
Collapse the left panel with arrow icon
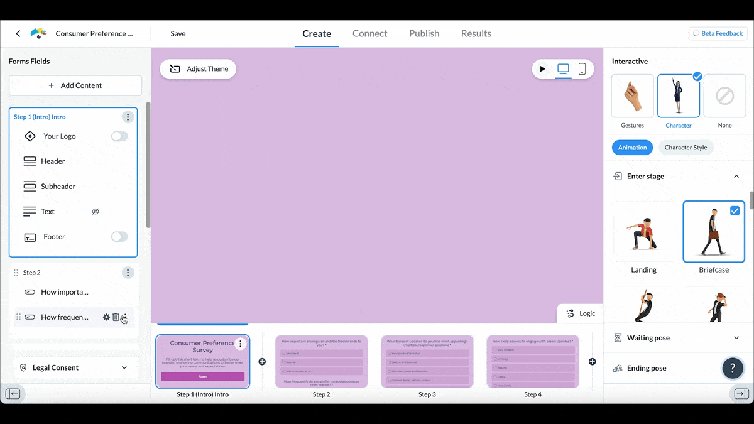pos(13,394)
